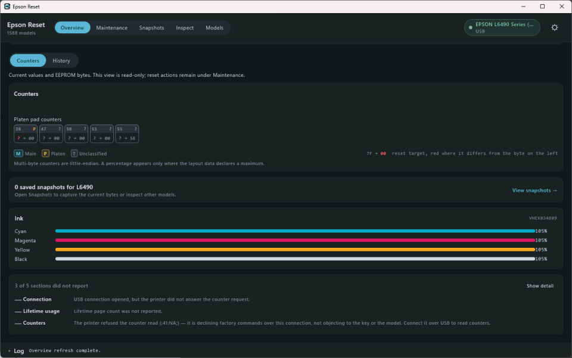Switch to the History sub-tab

coord(61,61)
